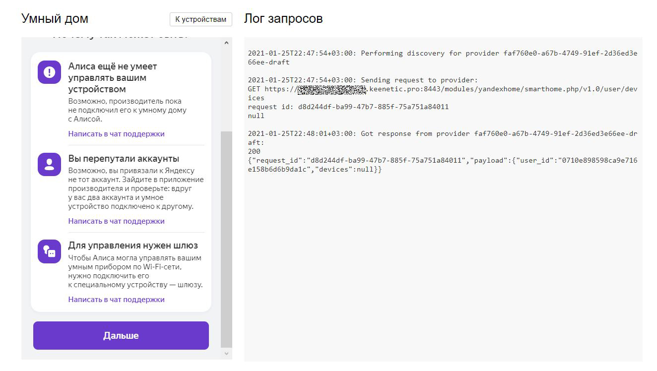The height and width of the screenshot is (371, 657).
Task: Click the gateway device icon
Action: [x=49, y=251]
